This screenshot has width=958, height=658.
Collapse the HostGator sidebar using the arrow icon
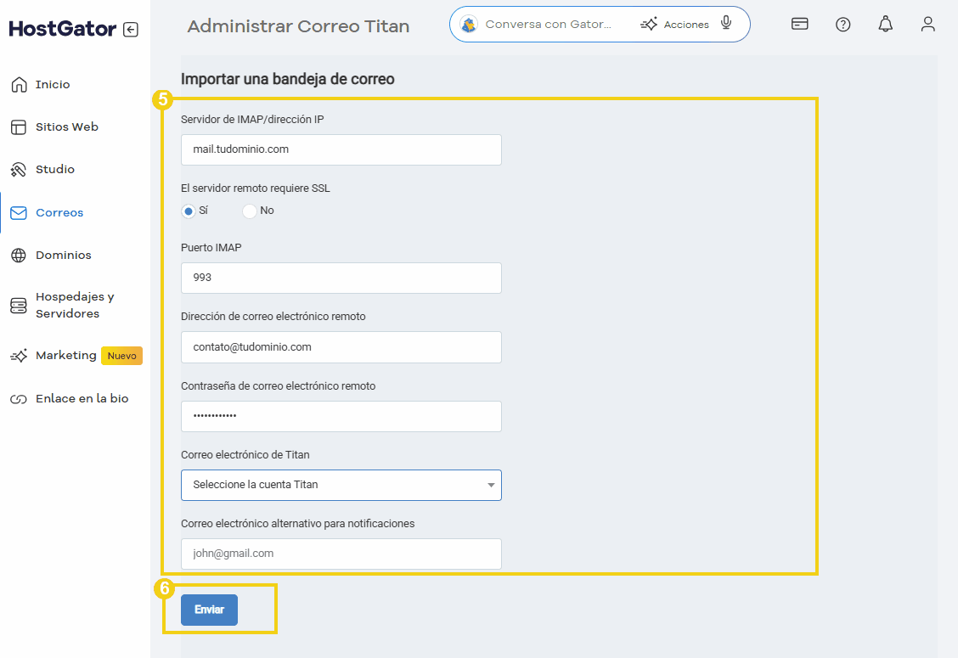[x=130, y=30]
